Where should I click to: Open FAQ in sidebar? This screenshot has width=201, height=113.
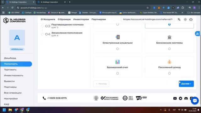coord(6,104)
